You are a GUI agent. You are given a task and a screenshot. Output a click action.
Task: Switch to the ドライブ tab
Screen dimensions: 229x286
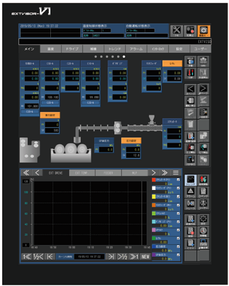click(72, 49)
